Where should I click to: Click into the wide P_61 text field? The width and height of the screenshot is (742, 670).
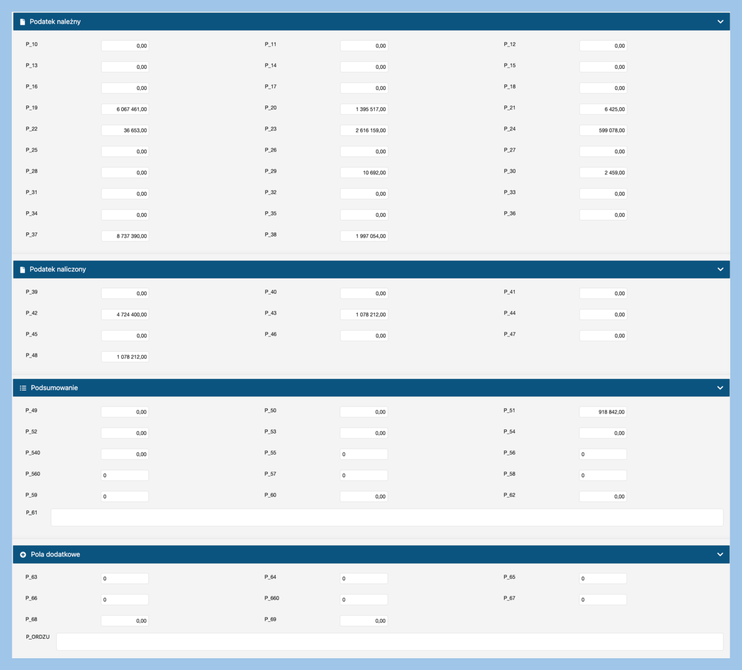(x=386, y=518)
